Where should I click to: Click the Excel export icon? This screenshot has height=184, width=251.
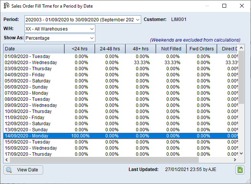click(240, 170)
